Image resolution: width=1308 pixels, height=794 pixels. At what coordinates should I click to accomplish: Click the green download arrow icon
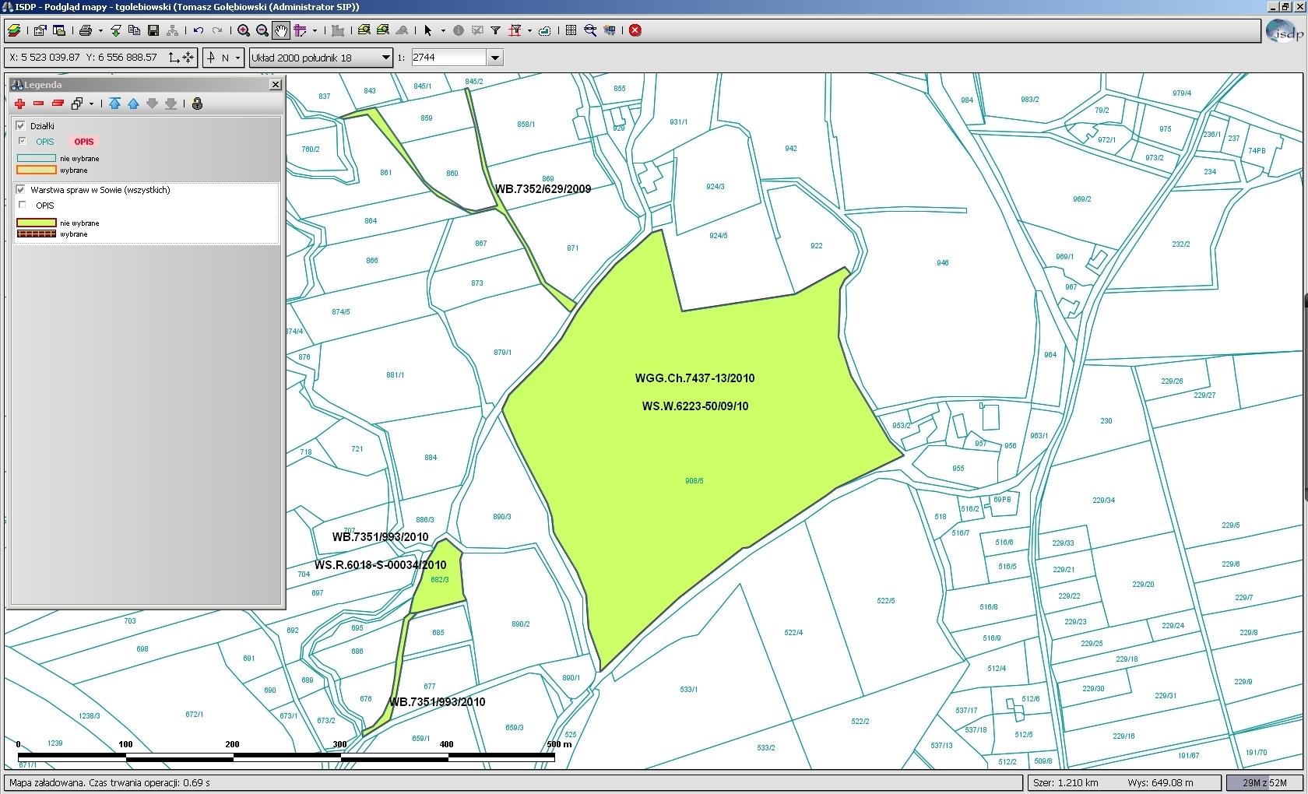(115, 30)
